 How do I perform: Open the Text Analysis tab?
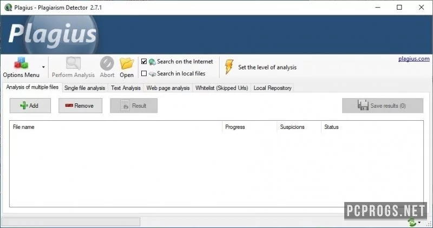(x=126, y=88)
